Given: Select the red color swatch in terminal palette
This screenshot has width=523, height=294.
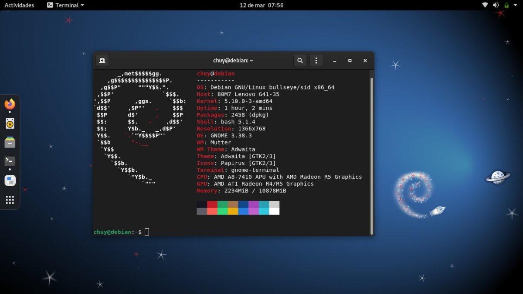Looking at the screenshot, I should tap(212, 204).
